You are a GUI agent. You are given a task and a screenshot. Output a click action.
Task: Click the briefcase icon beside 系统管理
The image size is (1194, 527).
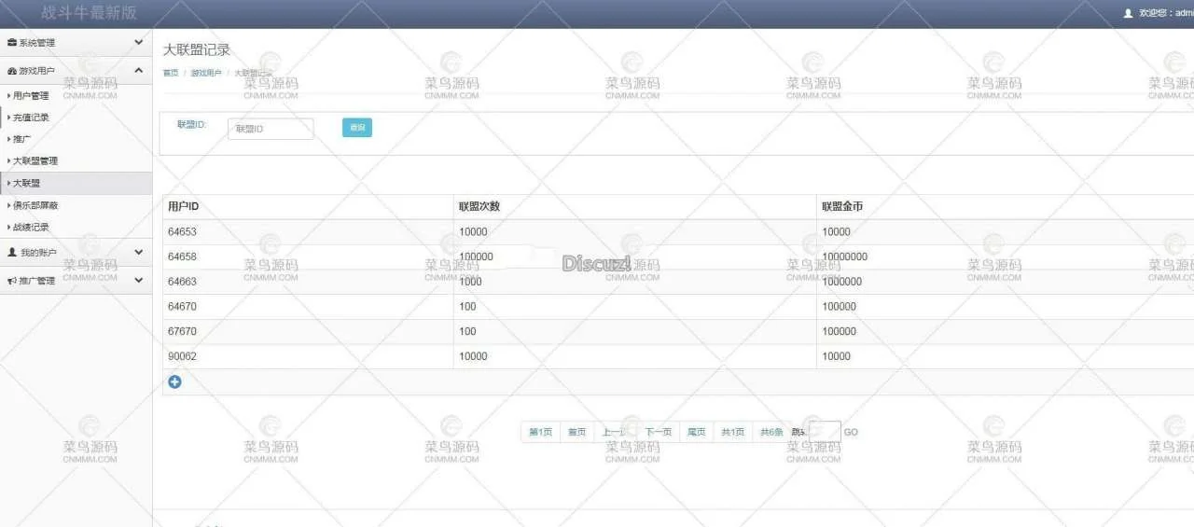pyautogui.click(x=11, y=43)
